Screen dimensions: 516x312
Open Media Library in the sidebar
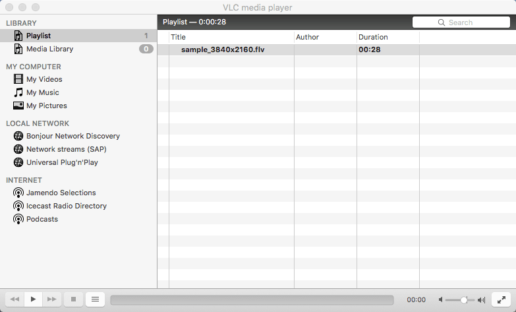(x=78, y=49)
